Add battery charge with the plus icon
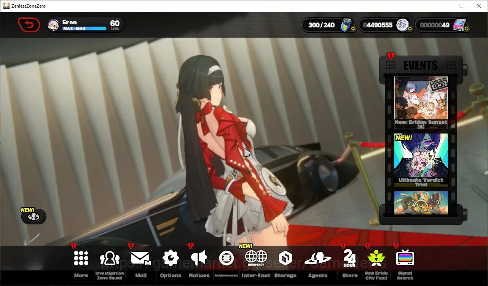 click(353, 29)
